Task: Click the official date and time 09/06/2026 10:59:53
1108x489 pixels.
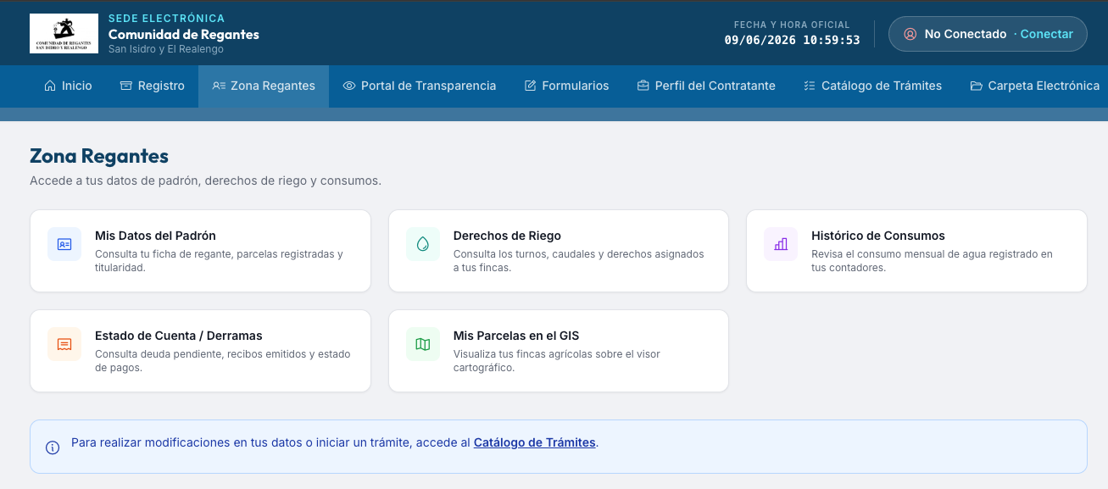Action: pos(793,40)
